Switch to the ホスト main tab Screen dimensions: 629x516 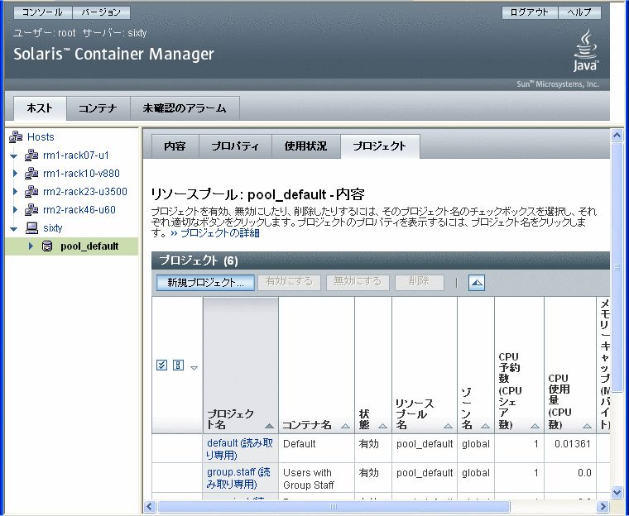40,107
